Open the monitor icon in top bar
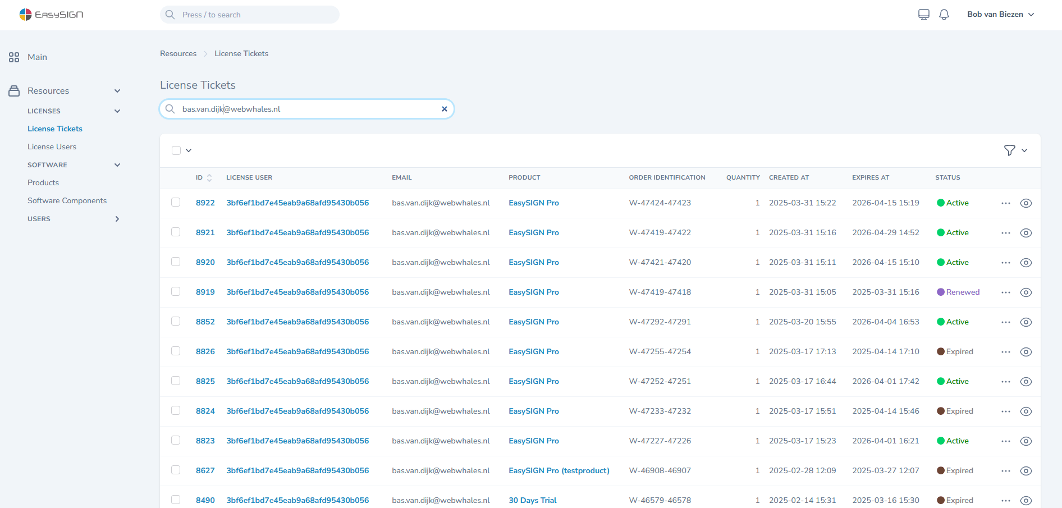 (924, 15)
